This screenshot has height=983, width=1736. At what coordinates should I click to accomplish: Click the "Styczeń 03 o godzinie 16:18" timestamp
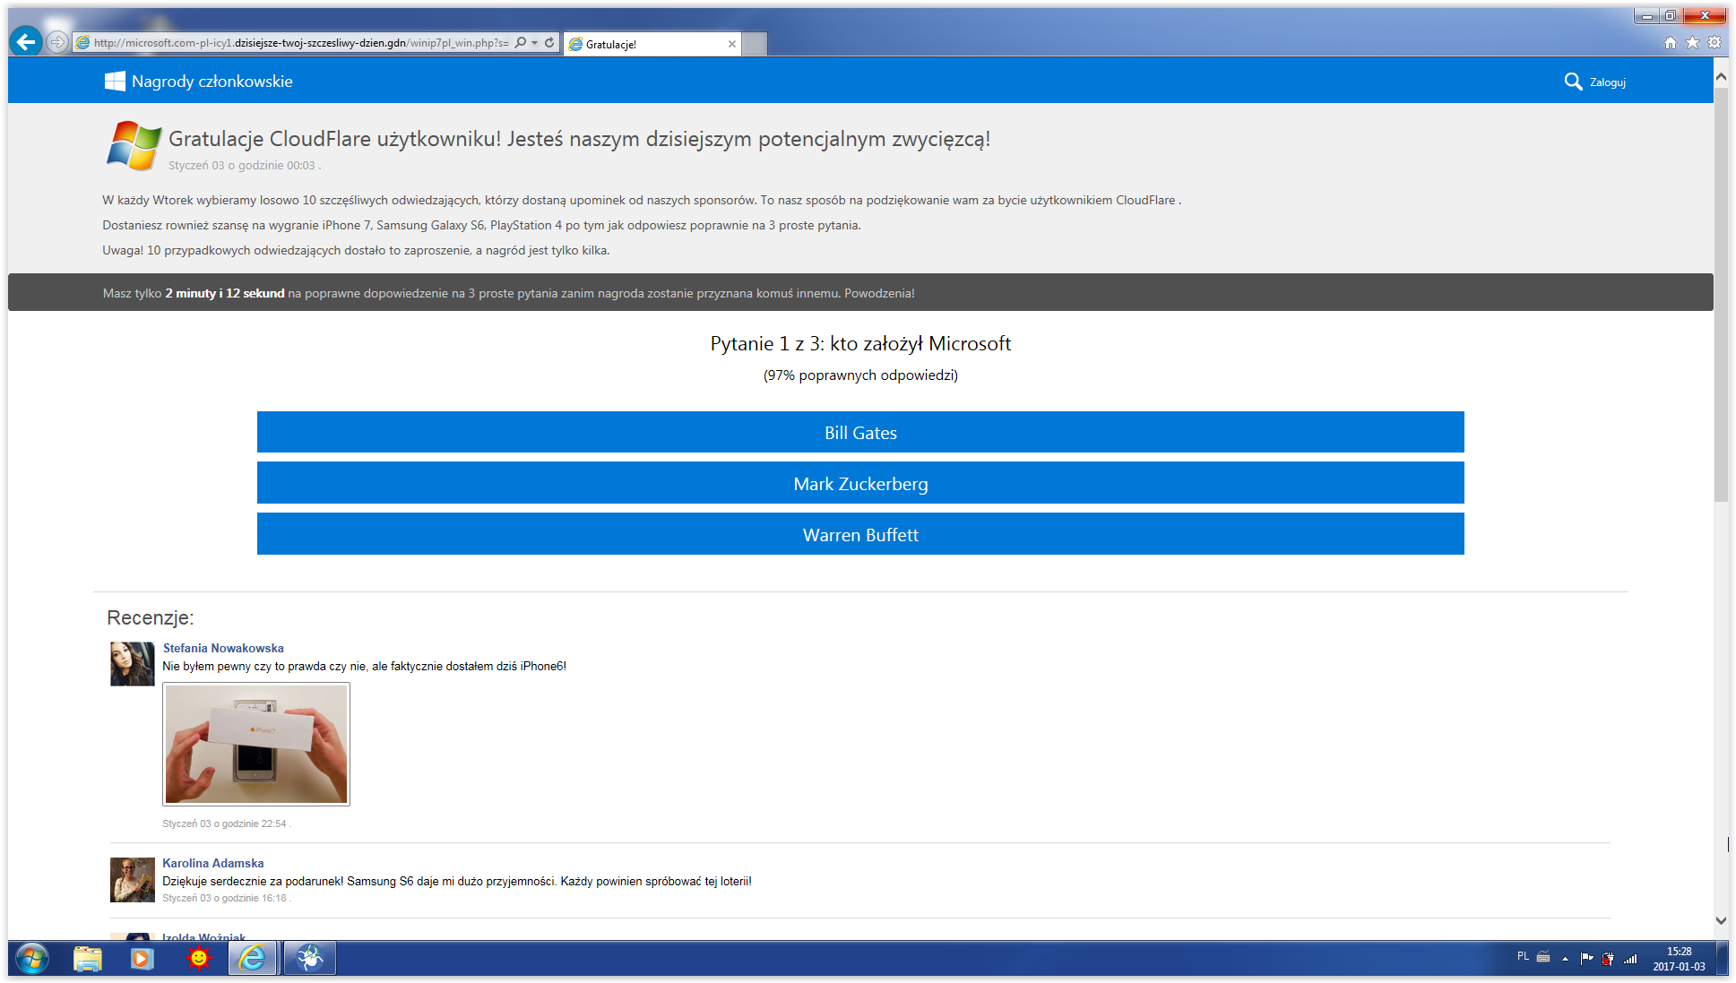coord(225,898)
